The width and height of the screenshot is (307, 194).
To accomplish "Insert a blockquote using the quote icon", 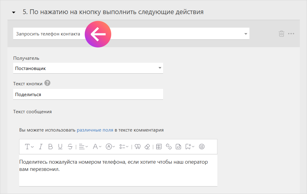I will (x=138, y=147).
